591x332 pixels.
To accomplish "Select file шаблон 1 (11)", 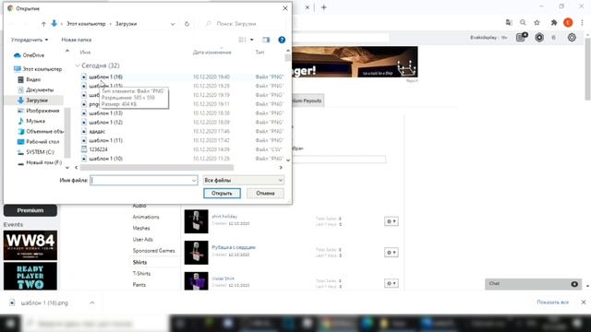I will [105, 140].
